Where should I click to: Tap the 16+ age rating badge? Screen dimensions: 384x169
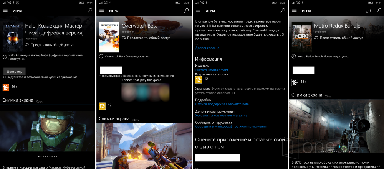[x=6, y=87]
